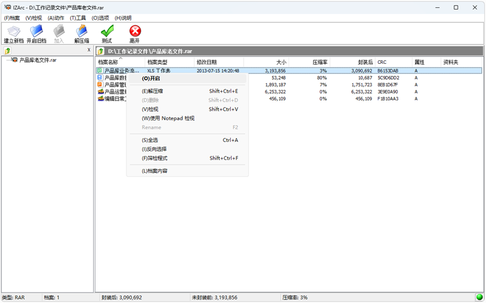Click the green status indicator in the status bar

point(479,298)
